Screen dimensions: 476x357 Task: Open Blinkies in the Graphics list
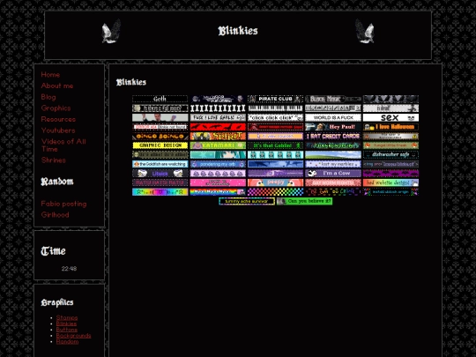click(66, 324)
